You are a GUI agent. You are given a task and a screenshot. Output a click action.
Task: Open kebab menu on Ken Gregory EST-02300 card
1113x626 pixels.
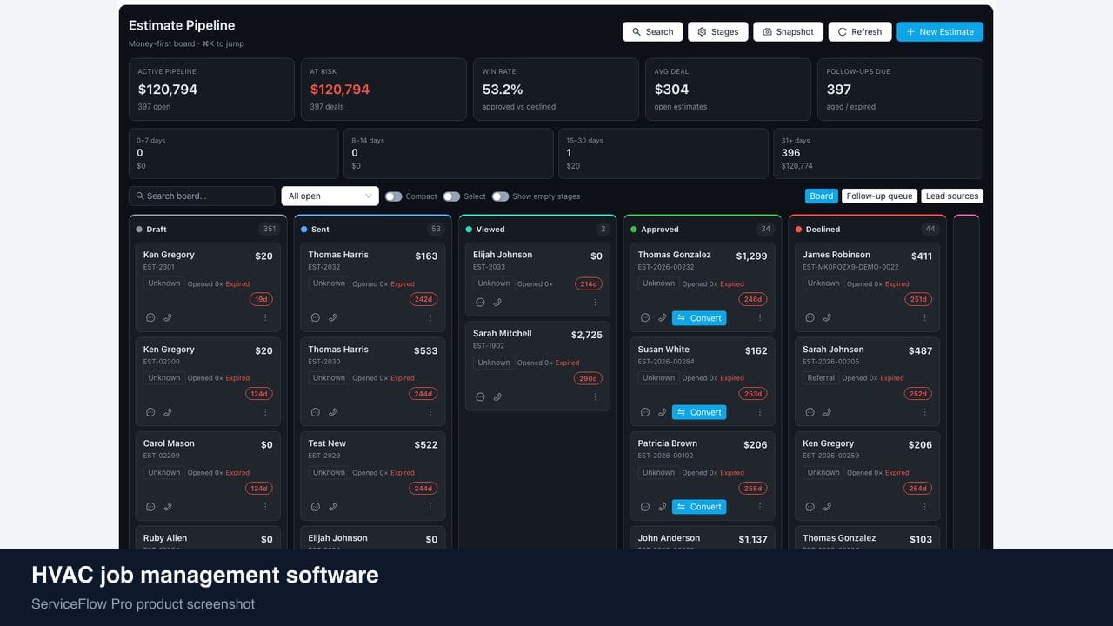(265, 413)
